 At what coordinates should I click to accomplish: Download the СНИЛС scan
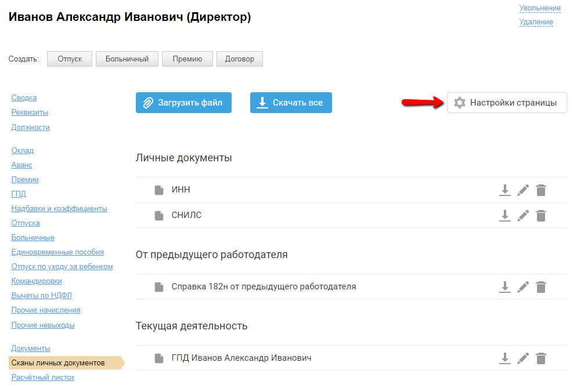click(x=505, y=216)
